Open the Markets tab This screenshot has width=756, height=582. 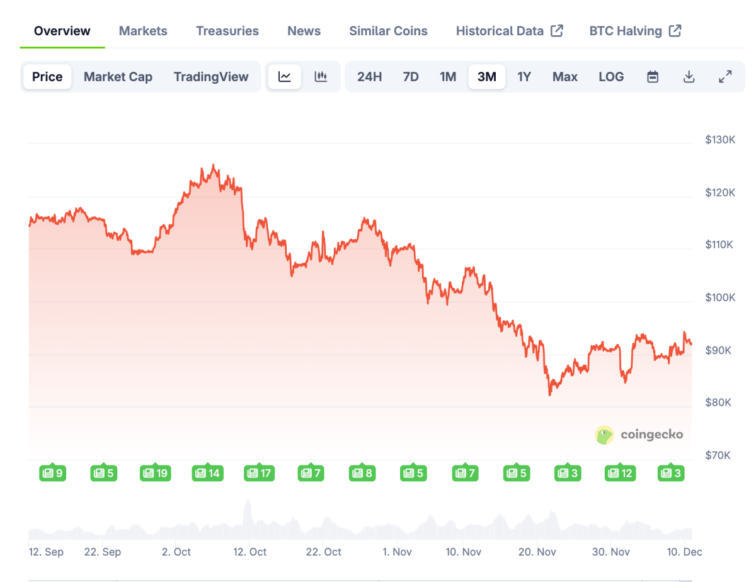(143, 30)
